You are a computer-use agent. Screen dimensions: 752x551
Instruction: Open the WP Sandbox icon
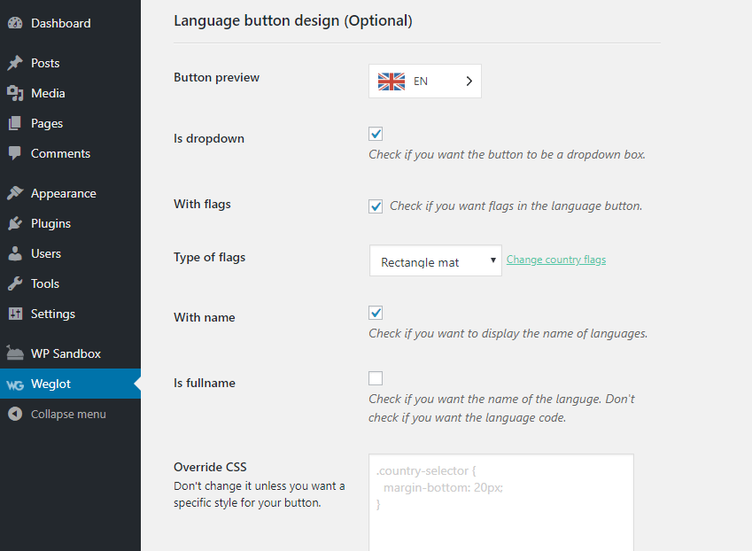pos(14,353)
